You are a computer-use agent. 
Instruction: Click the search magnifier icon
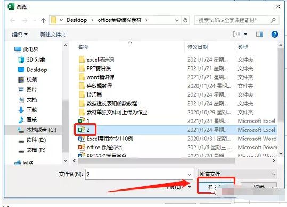coord(274,20)
